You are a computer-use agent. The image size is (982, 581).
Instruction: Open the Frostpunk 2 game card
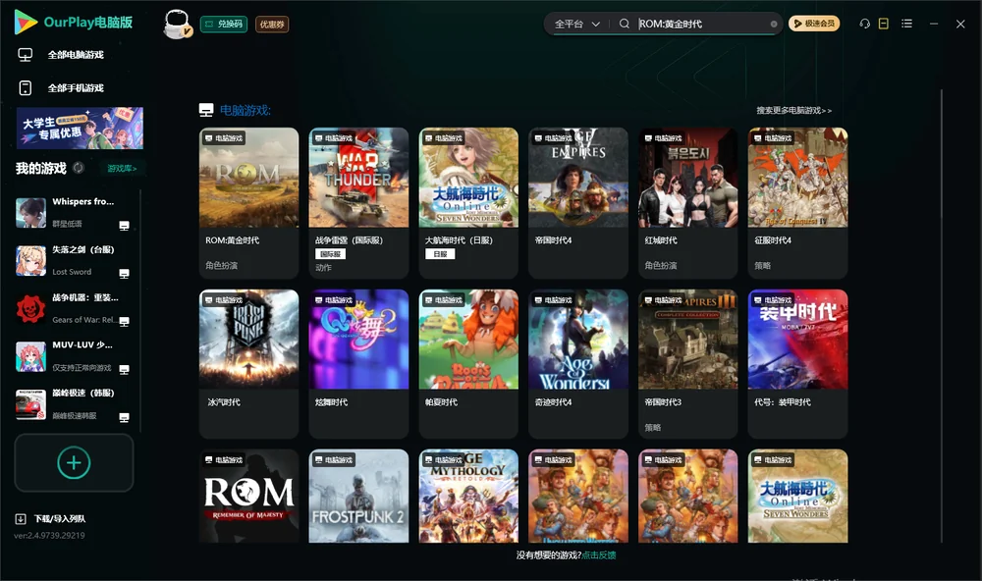coord(358,496)
